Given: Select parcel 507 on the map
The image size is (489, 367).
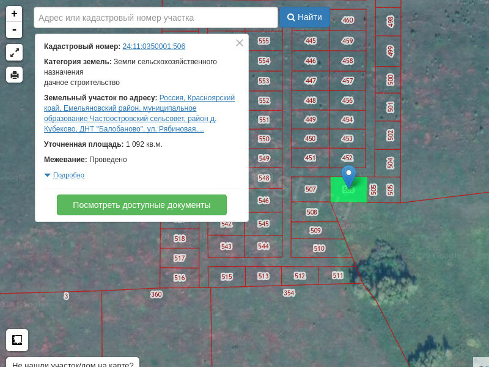Looking at the screenshot, I should [x=311, y=190].
